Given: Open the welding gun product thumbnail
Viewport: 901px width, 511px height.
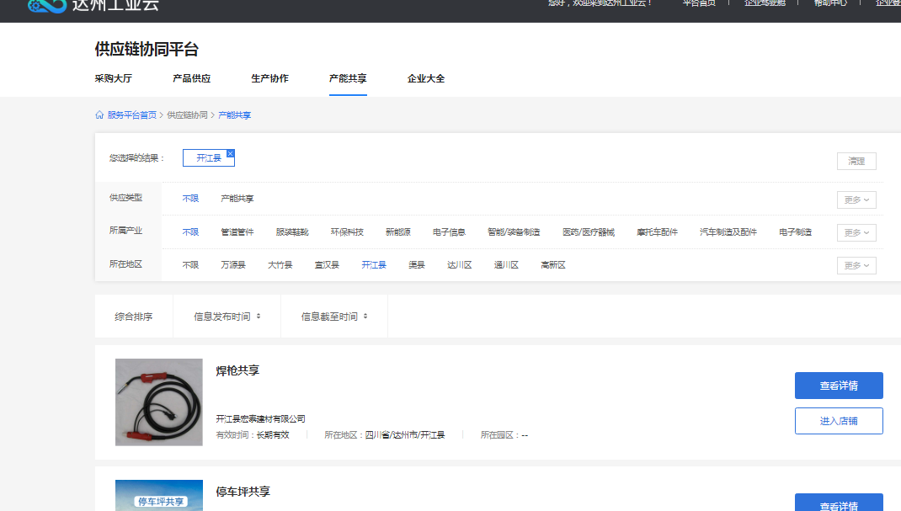Looking at the screenshot, I should click(x=159, y=402).
